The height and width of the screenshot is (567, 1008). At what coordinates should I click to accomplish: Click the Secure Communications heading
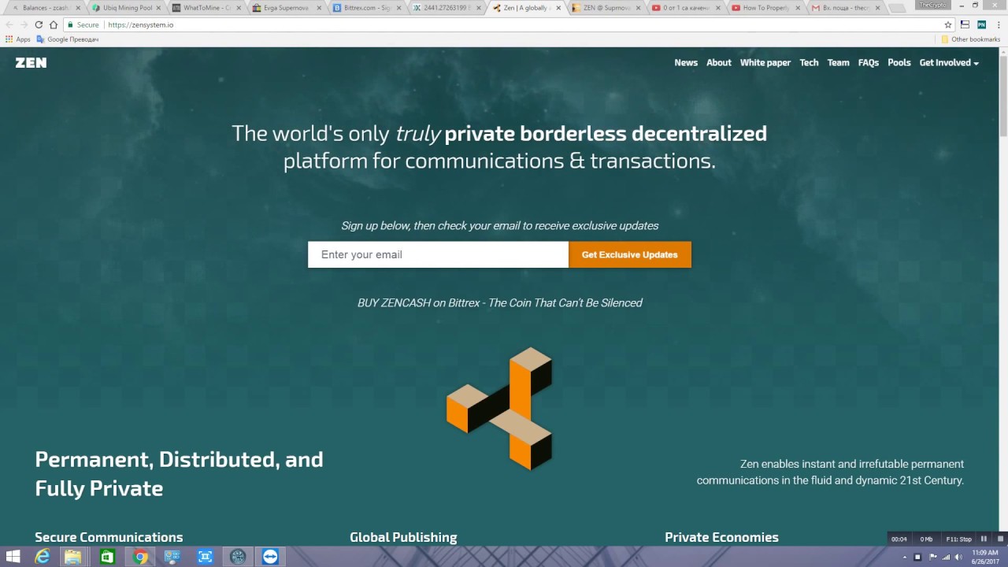109,537
